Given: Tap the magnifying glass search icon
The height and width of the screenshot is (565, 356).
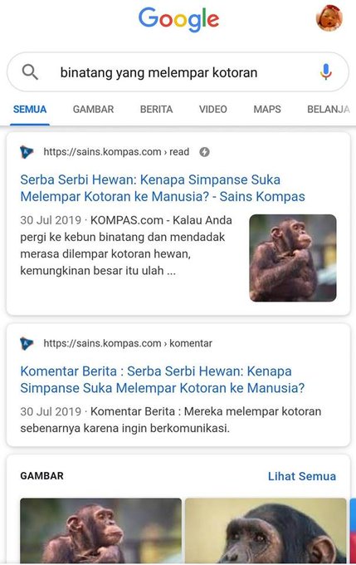Looking at the screenshot, I should click(30, 72).
